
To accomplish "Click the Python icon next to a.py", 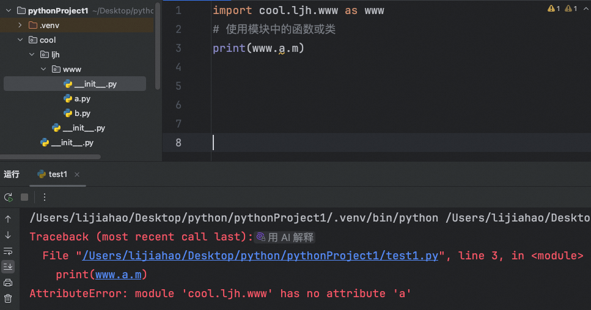I will coord(68,99).
